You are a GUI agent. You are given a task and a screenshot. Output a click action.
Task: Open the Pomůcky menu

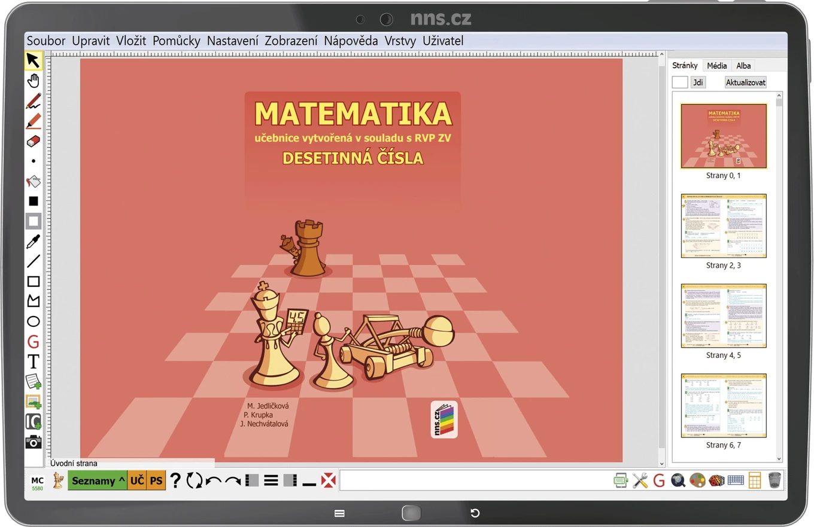(x=176, y=41)
